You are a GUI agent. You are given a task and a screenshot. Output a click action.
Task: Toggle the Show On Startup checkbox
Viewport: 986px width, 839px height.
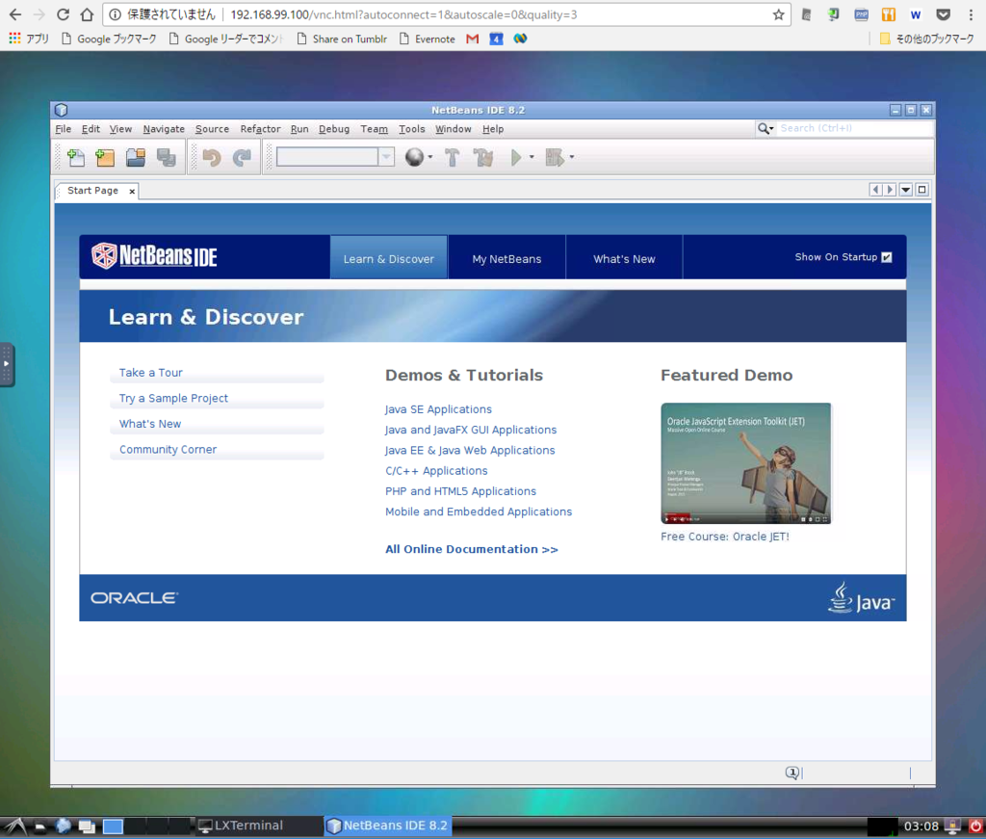coord(887,257)
